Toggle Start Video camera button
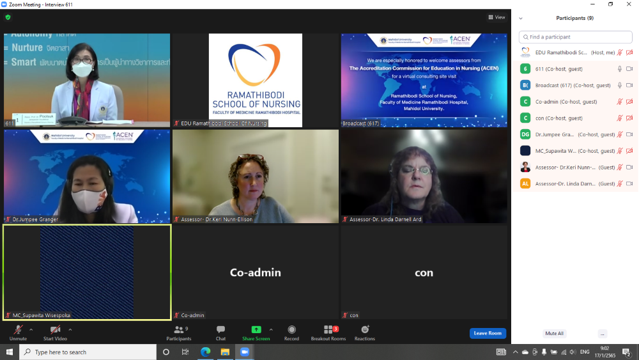639x360 pixels. point(55,330)
